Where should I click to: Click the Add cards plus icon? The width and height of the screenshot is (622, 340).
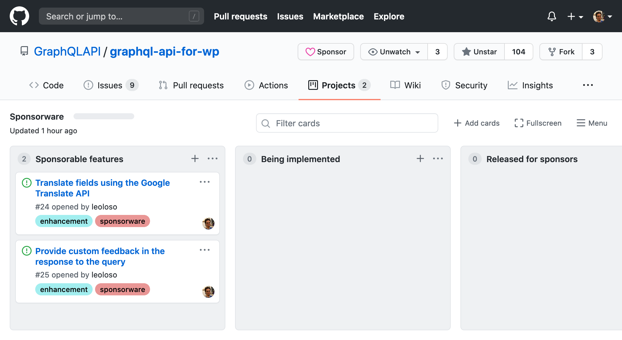point(457,123)
